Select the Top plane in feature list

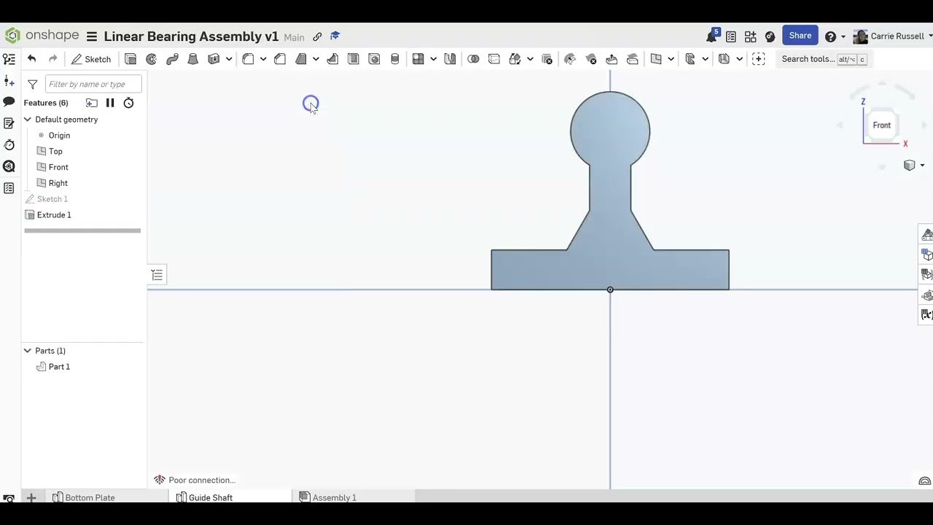55,152
